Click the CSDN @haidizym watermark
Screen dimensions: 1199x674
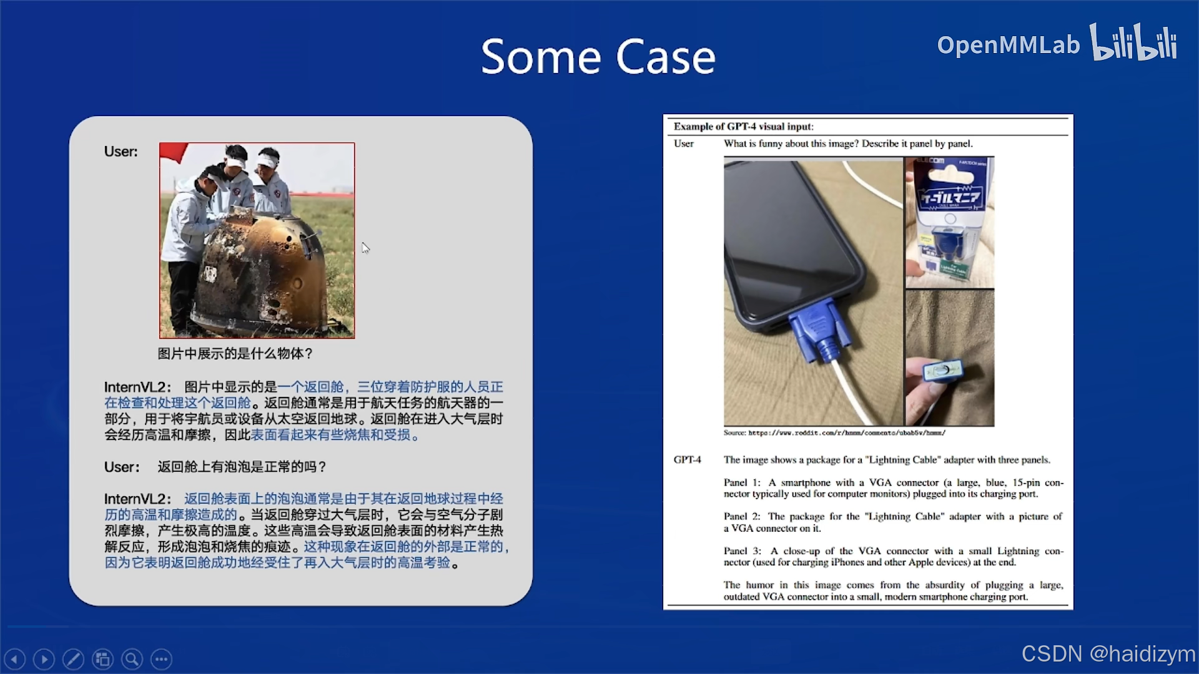tap(1108, 653)
